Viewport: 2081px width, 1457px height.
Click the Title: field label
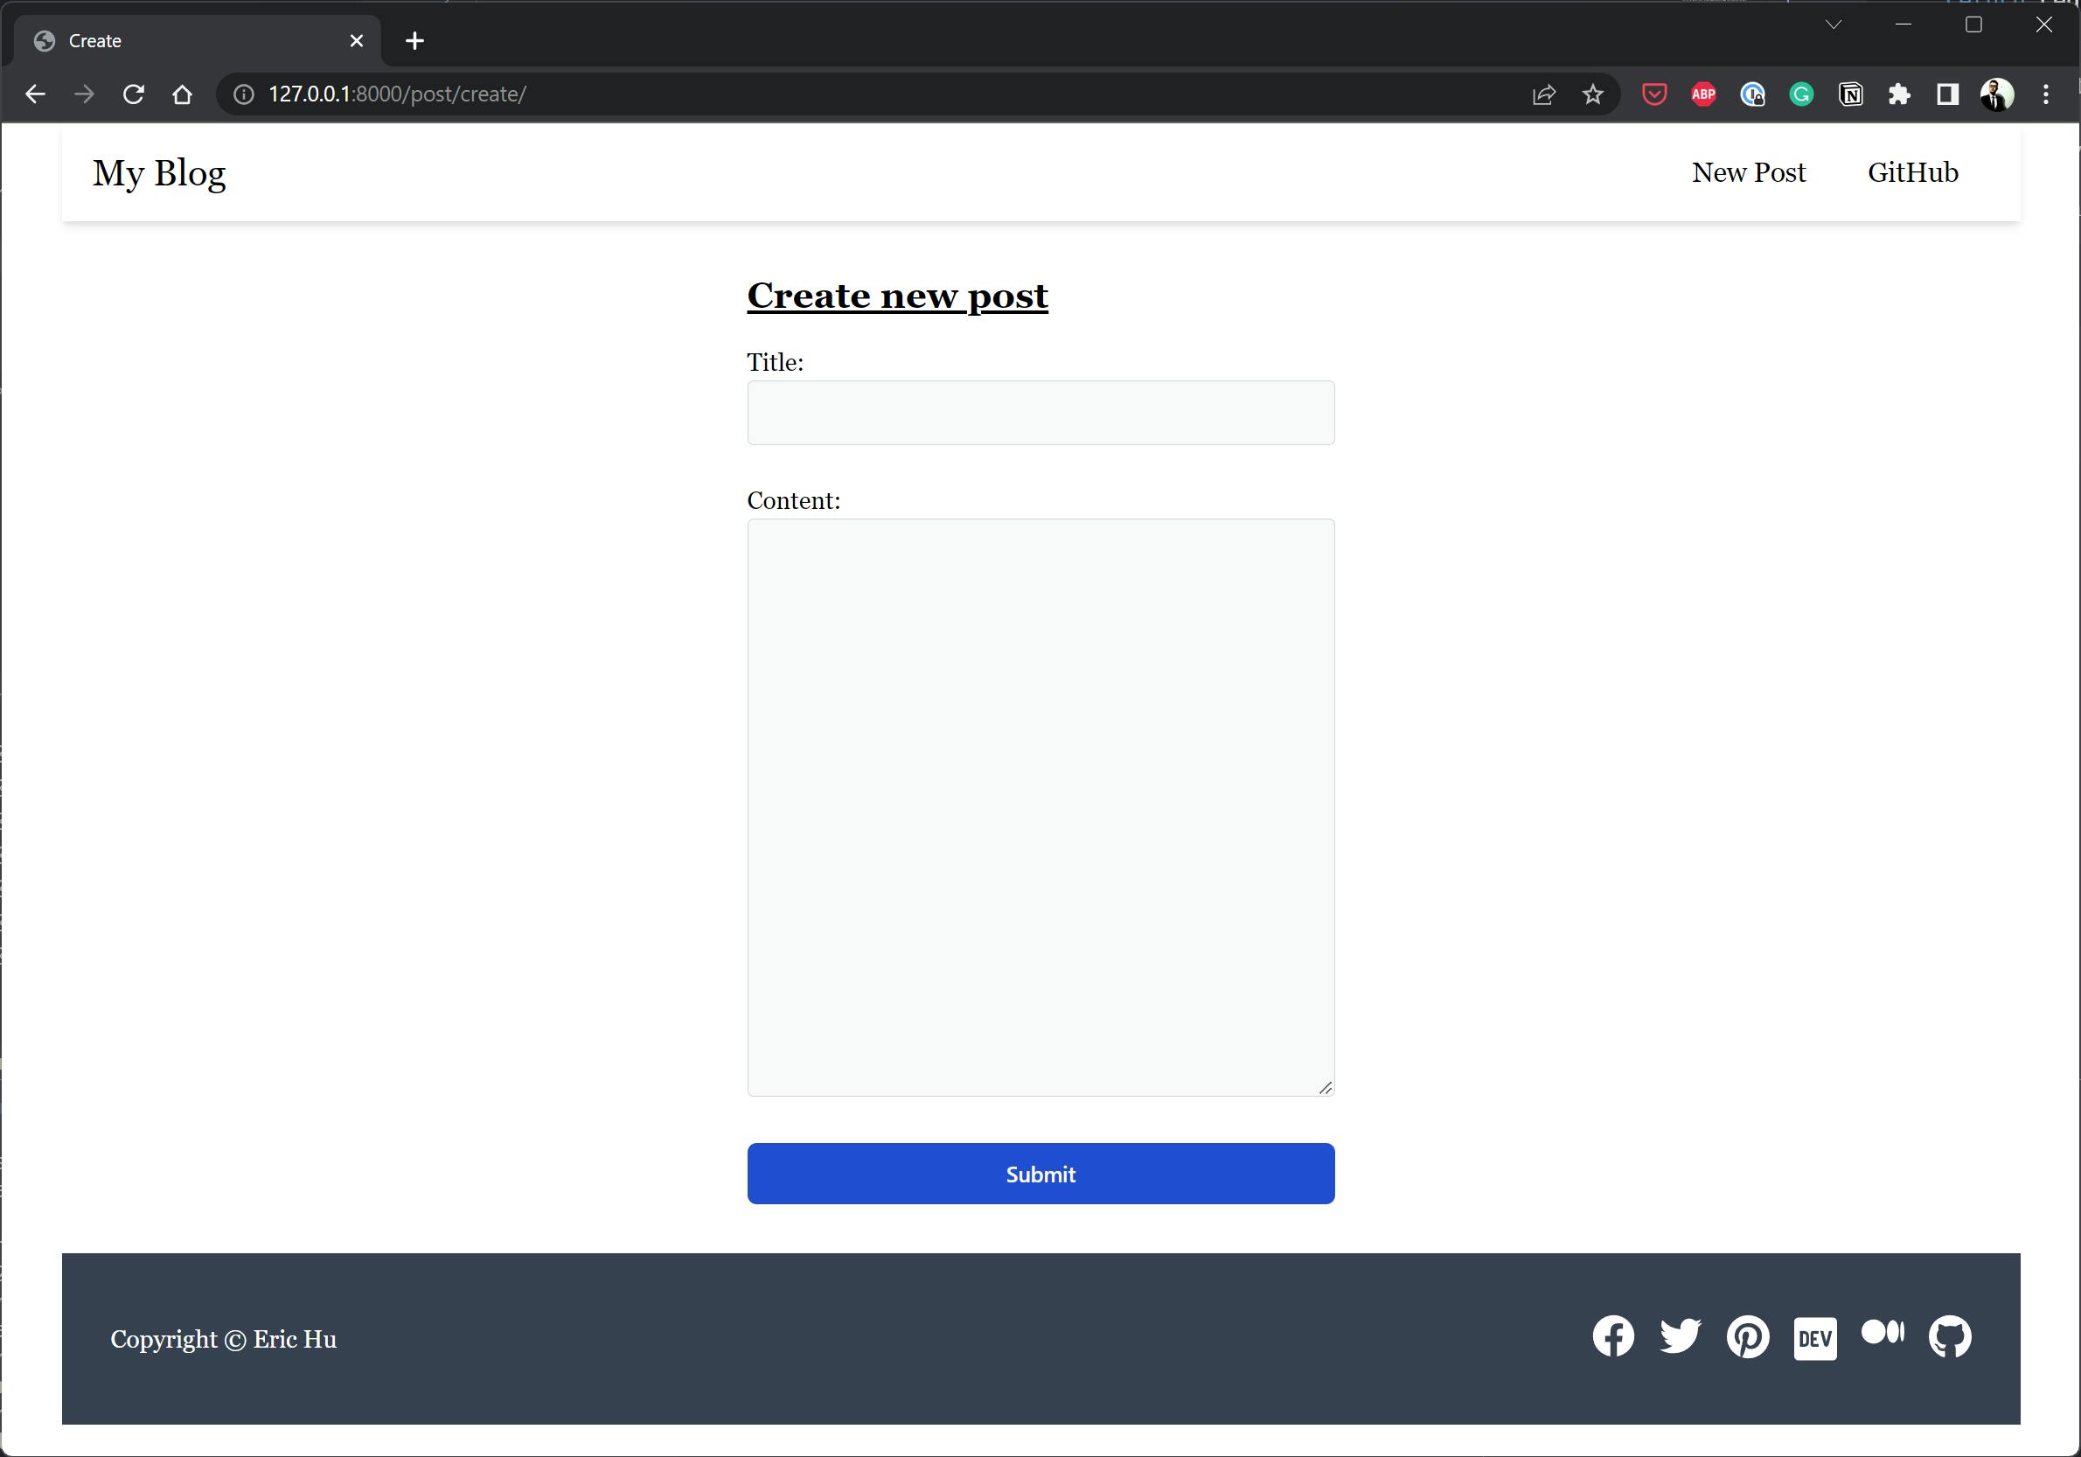[x=775, y=363]
